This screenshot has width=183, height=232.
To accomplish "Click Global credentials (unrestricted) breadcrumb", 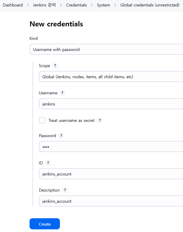I will click(150, 5).
